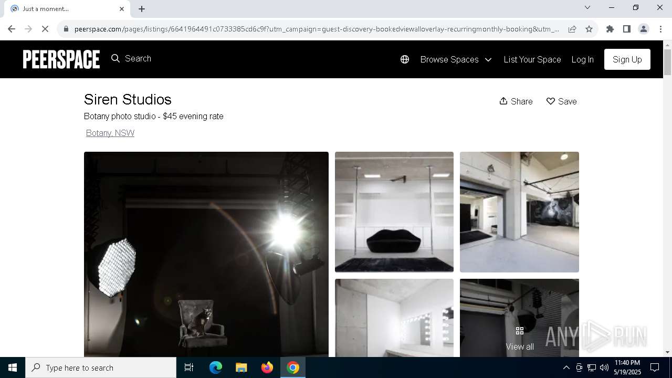View all listing photos

click(520, 339)
